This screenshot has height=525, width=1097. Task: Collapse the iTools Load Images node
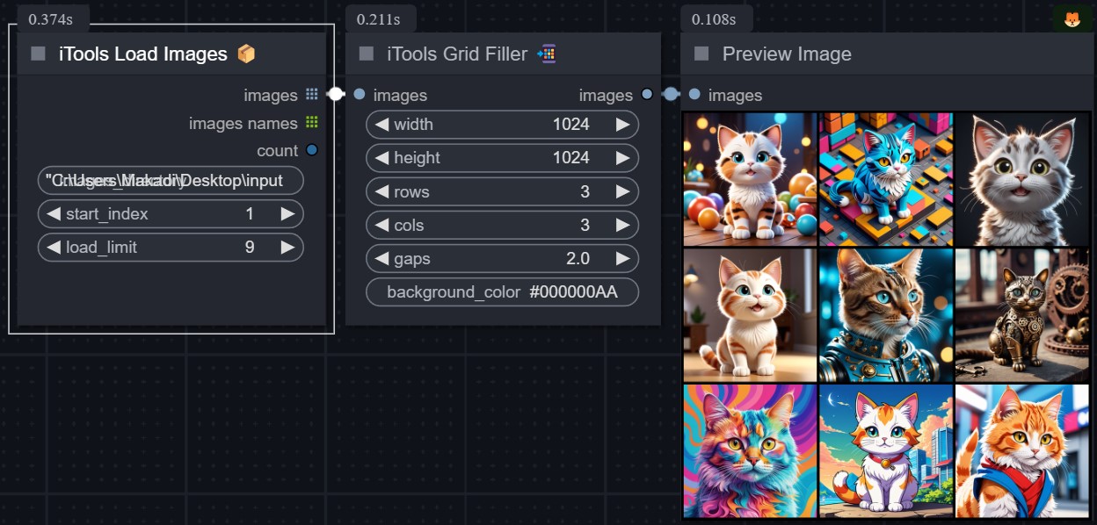(38, 54)
